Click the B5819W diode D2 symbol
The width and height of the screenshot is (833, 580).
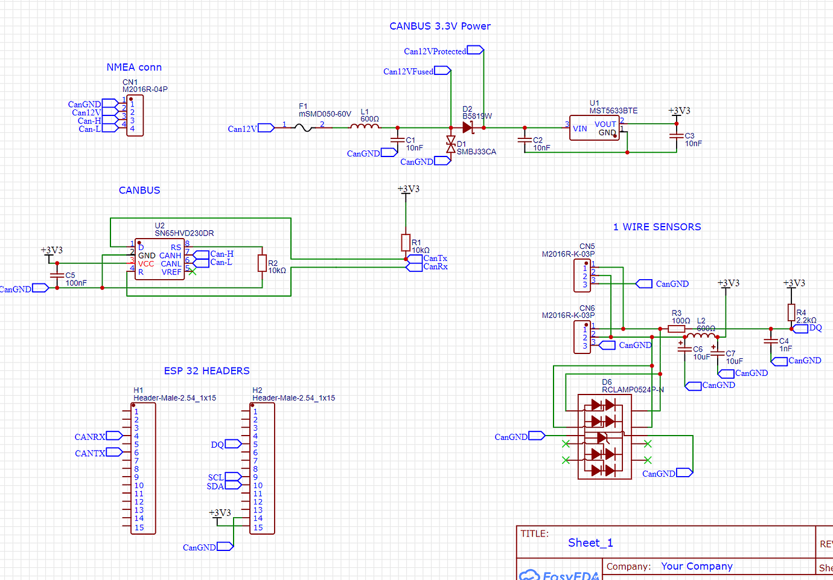tap(468, 128)
